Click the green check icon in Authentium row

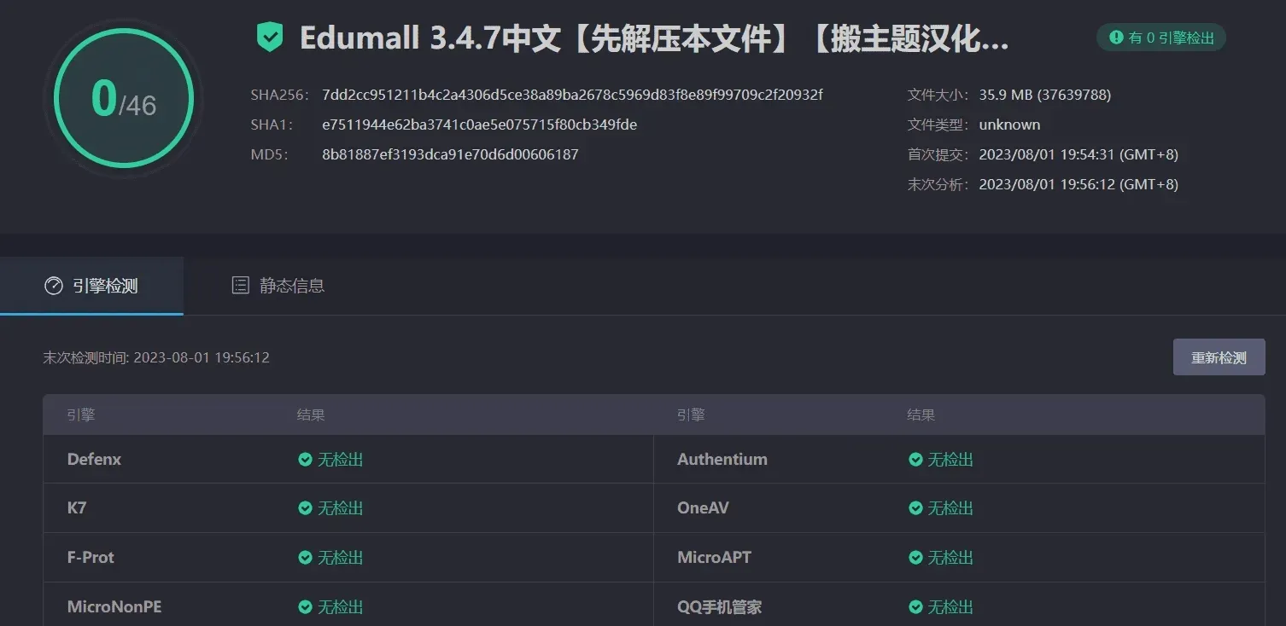[915, 460]
